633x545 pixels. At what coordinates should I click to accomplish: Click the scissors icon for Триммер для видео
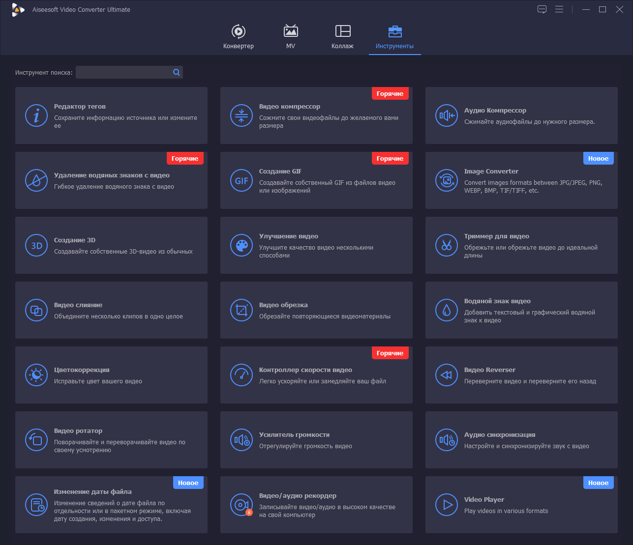[447, 245]
